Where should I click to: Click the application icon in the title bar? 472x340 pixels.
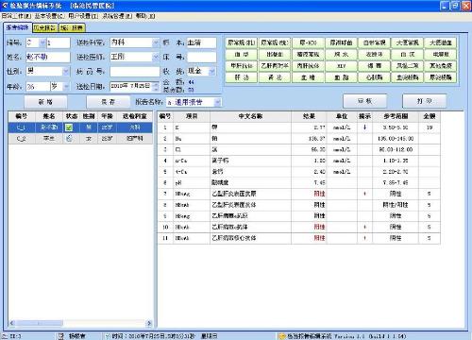click(5, 5)
